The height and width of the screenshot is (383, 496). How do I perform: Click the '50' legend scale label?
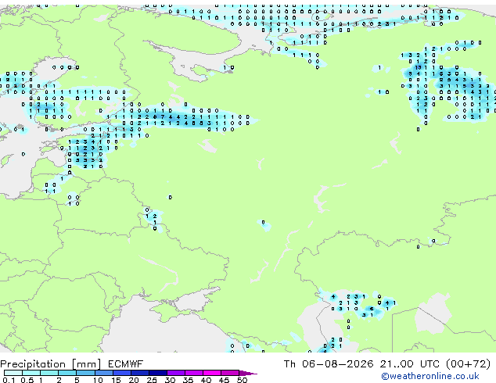tap(243, 380)
